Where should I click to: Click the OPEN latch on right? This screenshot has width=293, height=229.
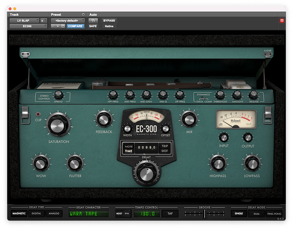(268, 116)
